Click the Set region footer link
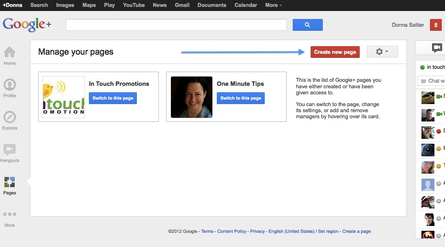Image resolution: width=445 pixels, height=247 pixels. tap(328, 231)
